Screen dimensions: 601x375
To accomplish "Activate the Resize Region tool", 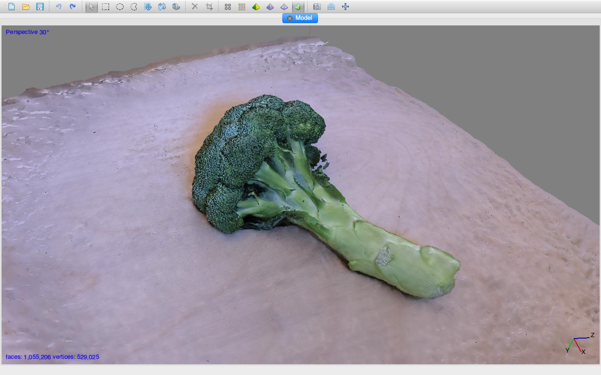I will point(162,7).
